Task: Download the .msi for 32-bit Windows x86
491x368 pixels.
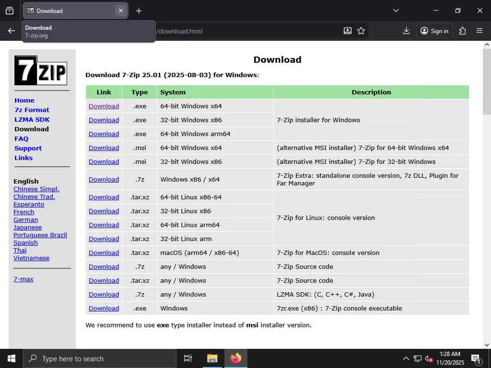Action: tap(104, 162)
